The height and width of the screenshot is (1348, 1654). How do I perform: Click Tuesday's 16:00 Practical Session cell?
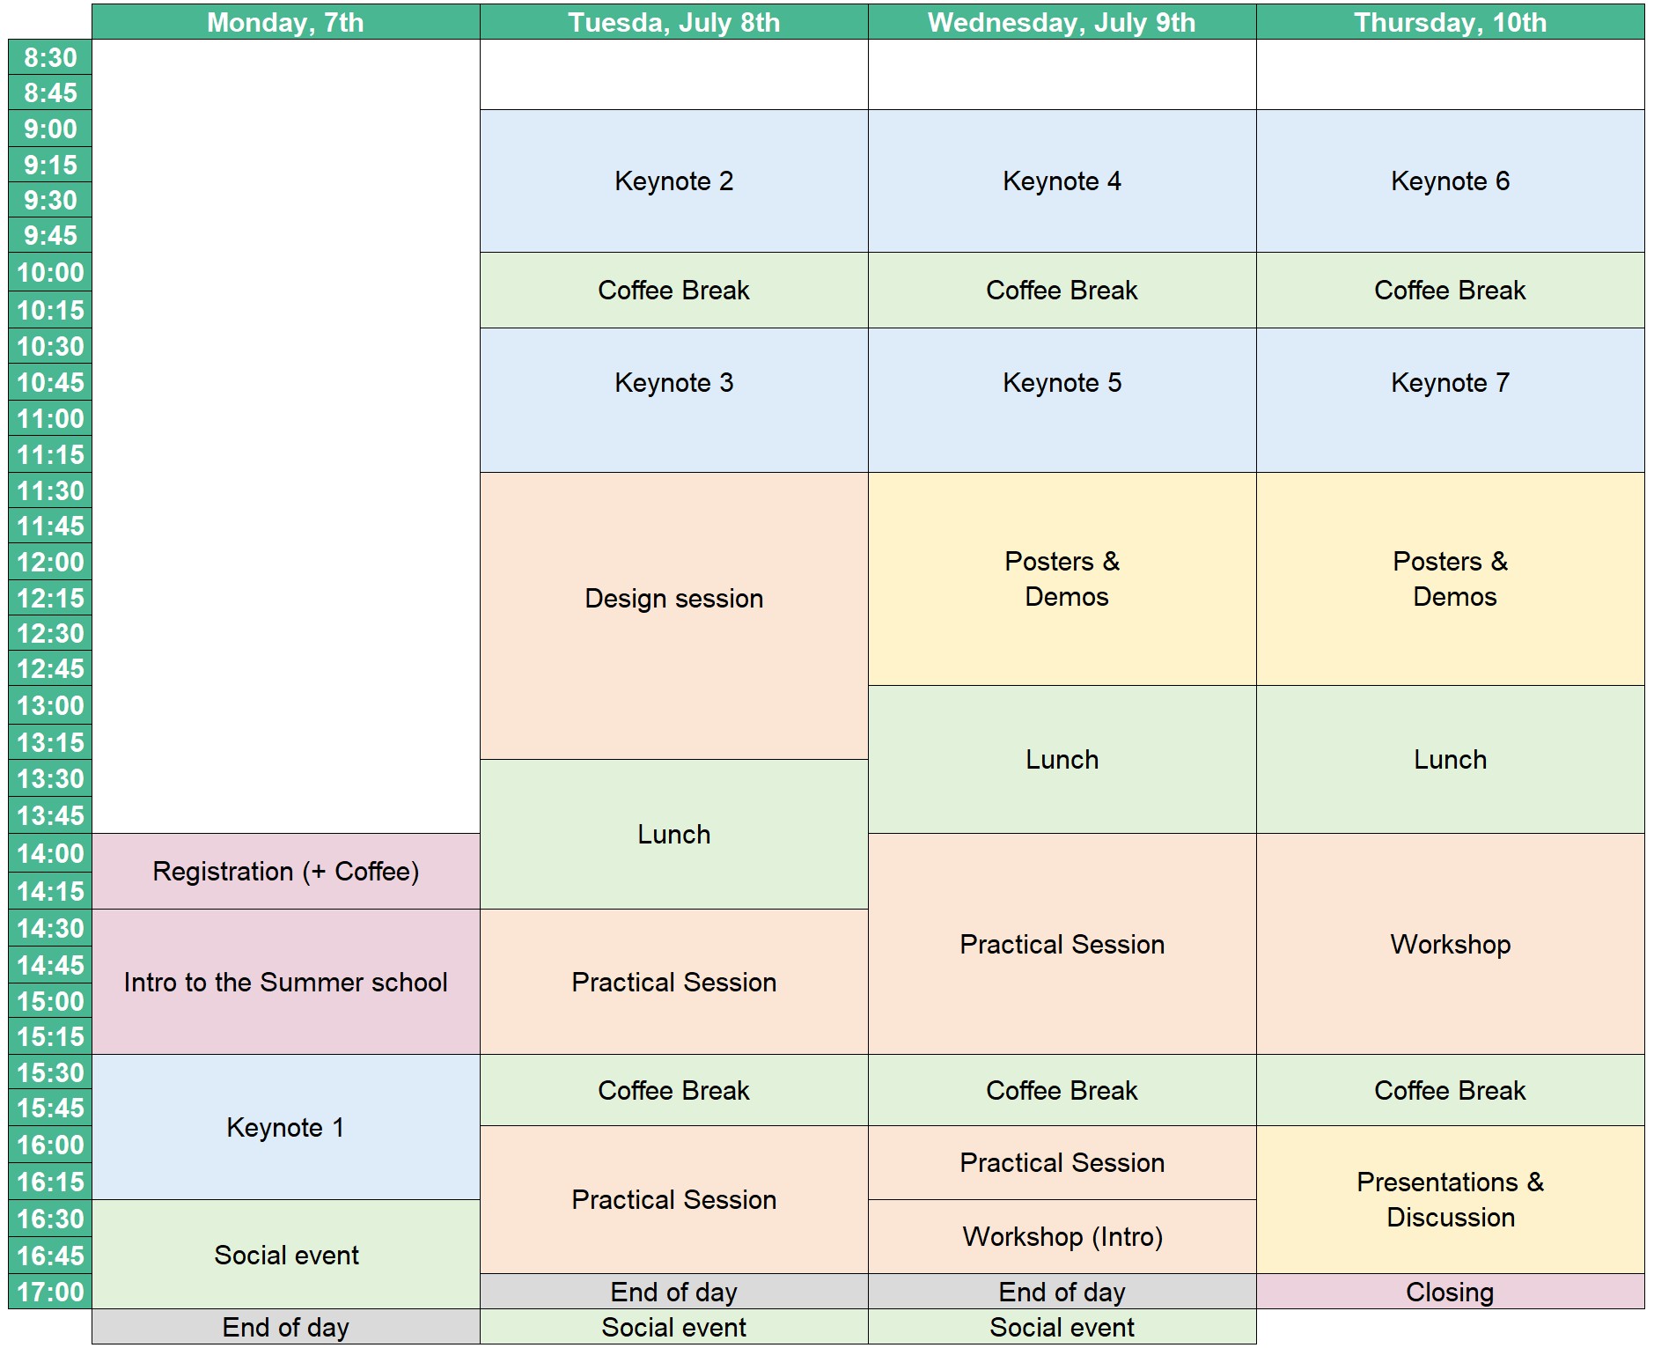click(674, 1200)
